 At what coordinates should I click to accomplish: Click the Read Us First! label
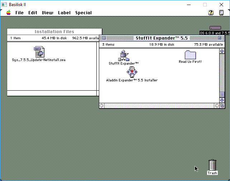click(190, 62)
